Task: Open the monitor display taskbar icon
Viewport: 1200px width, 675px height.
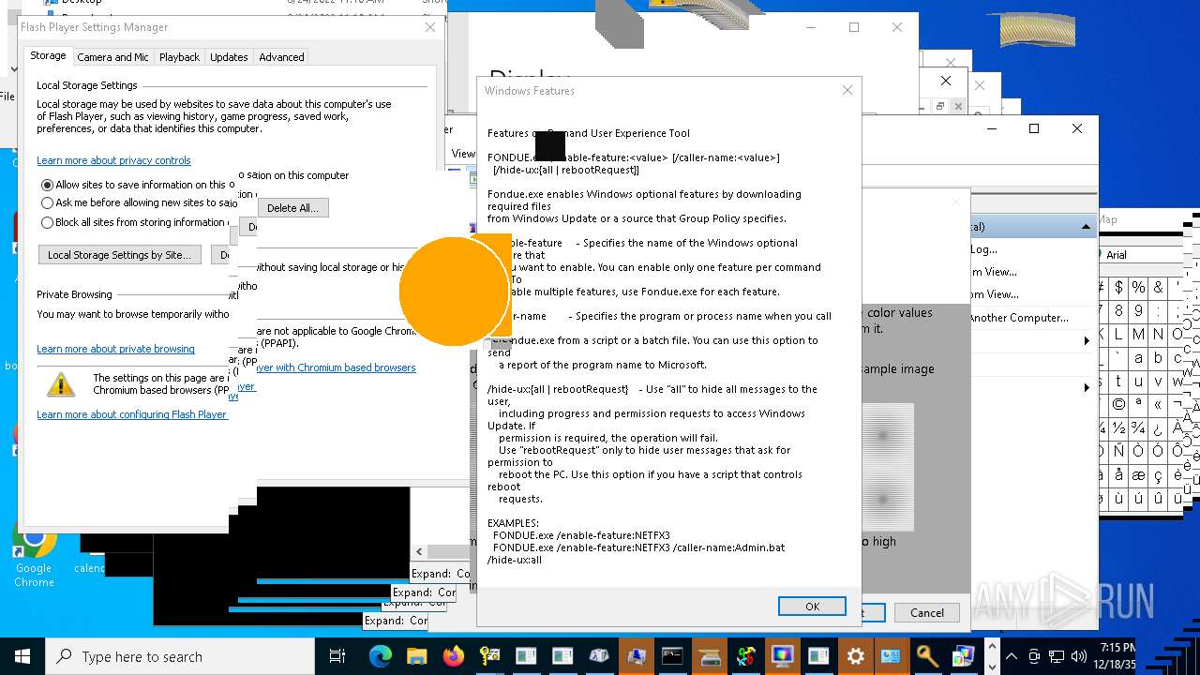Action: (x=782, y=656)
